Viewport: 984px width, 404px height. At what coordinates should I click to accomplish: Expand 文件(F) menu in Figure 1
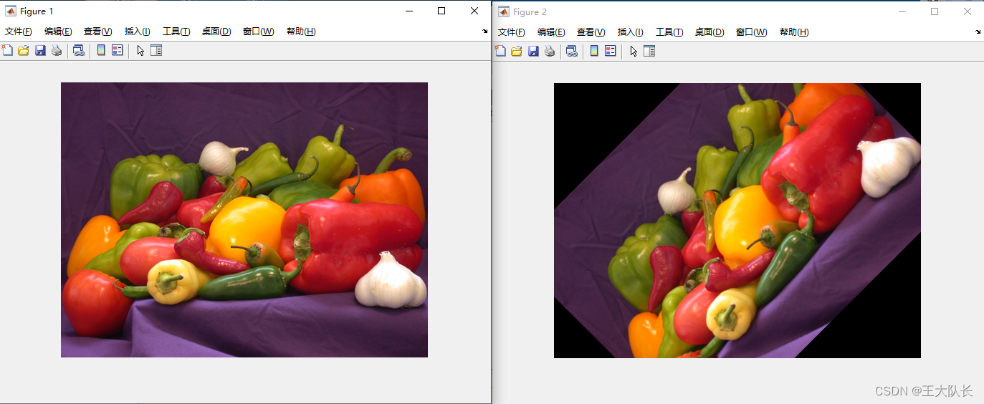point(19,32)
